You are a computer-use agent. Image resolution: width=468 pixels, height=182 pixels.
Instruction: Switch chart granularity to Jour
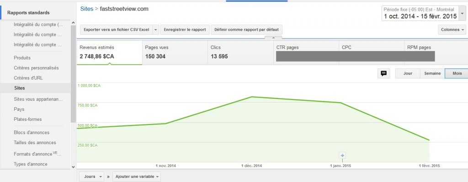pos(408,73)
